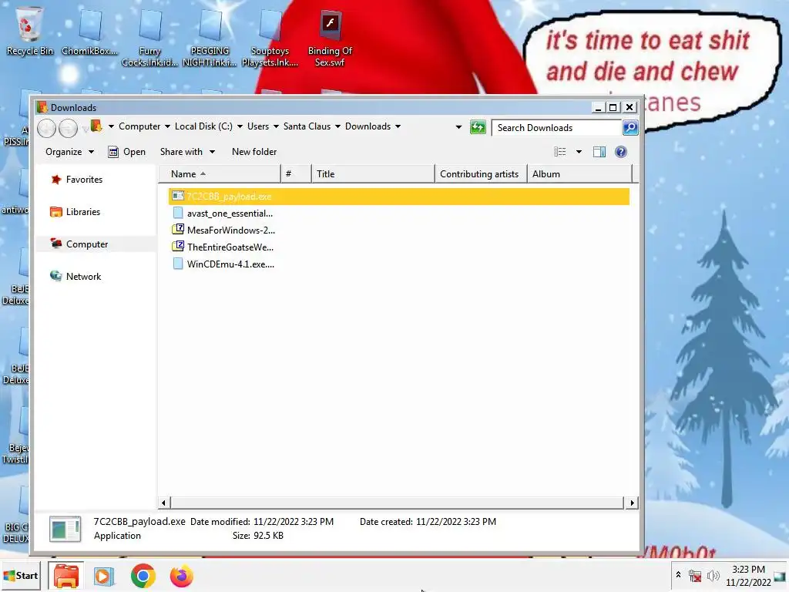The width and height of the screenshot is (789, 592).
Task: Click the Local Disk (C:) breadcrumb segment
Action: click(203, 127)
